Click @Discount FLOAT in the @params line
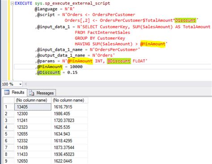The width and height of the screenshot is (212, 164). 126,61
